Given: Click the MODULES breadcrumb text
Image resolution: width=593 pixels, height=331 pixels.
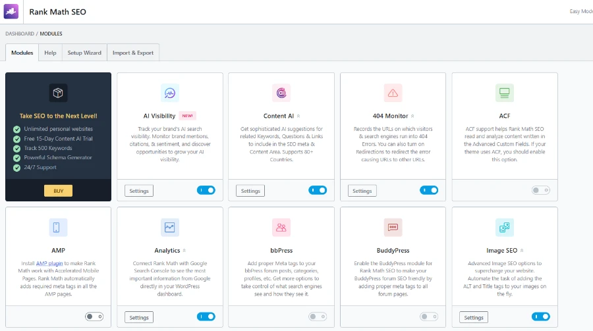Looking at the screenshot, I should coord(51,34).
